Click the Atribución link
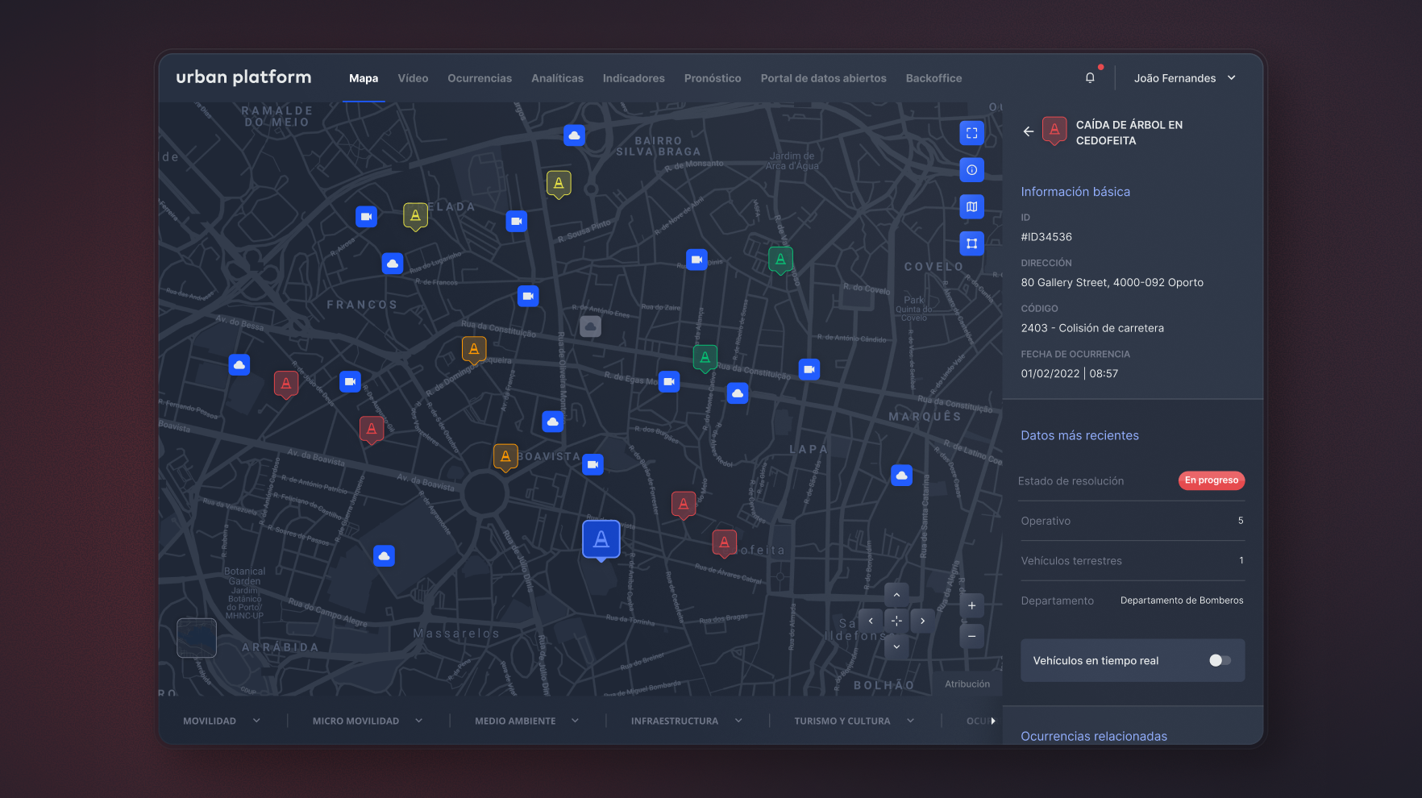 tap(967, 684)
